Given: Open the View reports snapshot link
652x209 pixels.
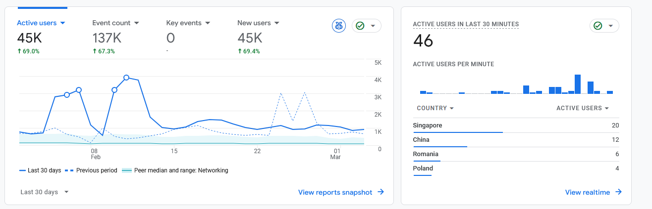Looking at the screenshot, I should (341, 192).
